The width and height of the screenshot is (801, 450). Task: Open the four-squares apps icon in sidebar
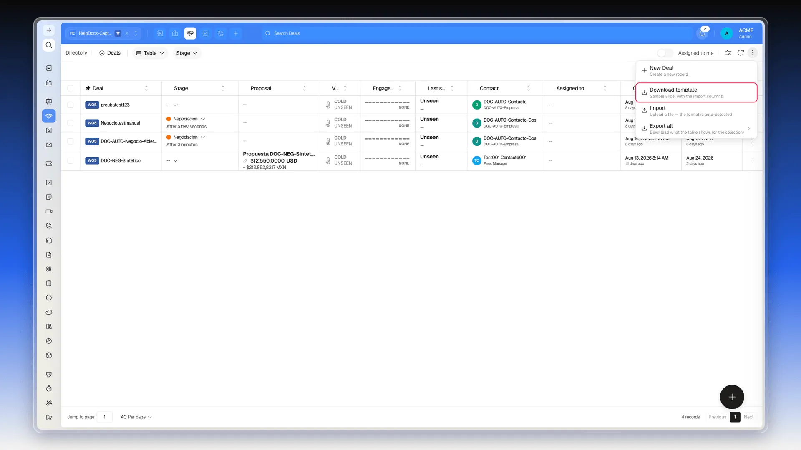click(x=49, y=269)
